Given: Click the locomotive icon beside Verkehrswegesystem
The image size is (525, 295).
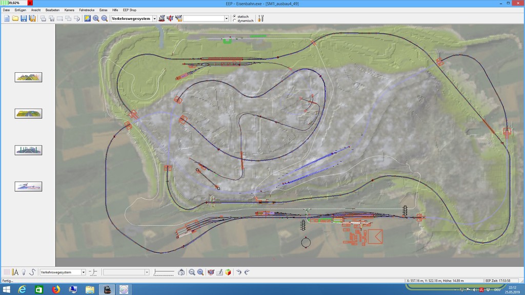Looking at the screenshot, I should pyautogui.click(x=161, y=18).
